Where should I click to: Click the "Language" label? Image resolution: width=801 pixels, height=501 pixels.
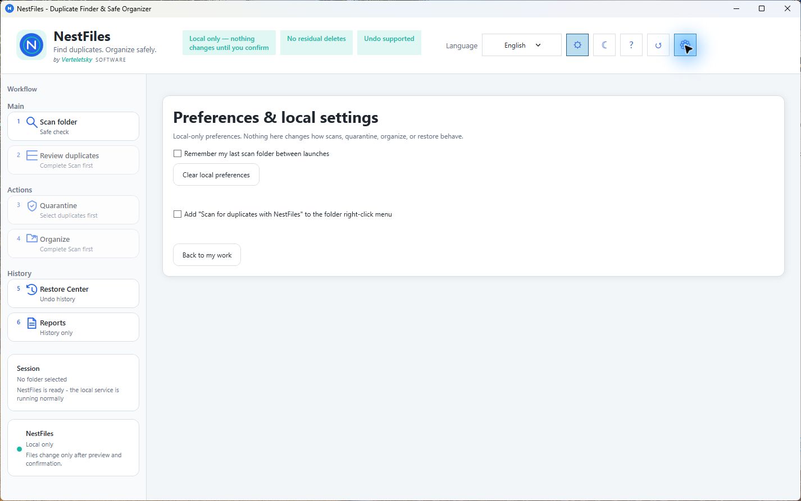(462, 45)
